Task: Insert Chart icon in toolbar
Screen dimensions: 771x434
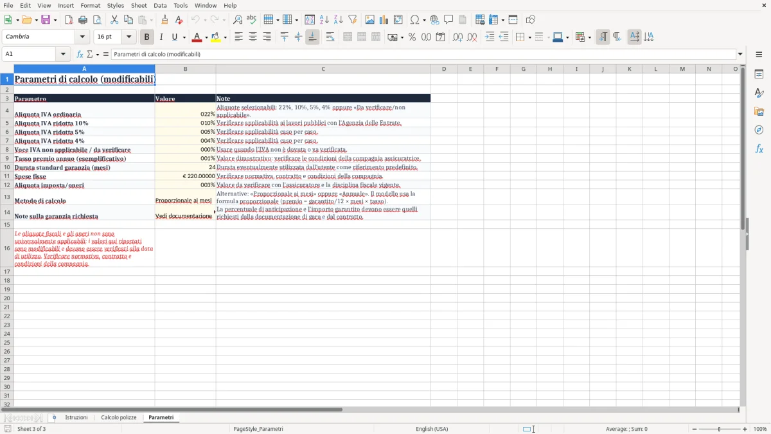Action: [384, 20]
